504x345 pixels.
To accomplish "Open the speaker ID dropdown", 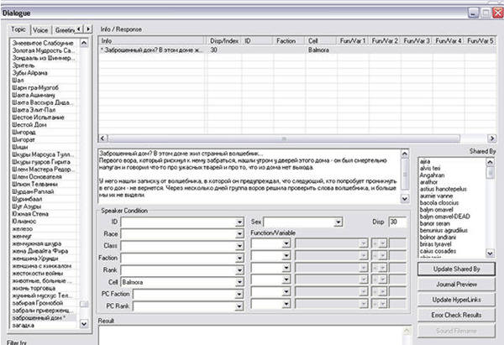I will click(238, 222).
